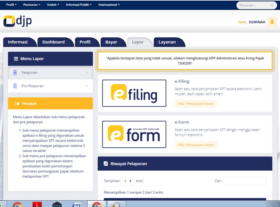Open the e-filing logo tile
Viewport: 280px width, 207px height.
pos(134,93)
